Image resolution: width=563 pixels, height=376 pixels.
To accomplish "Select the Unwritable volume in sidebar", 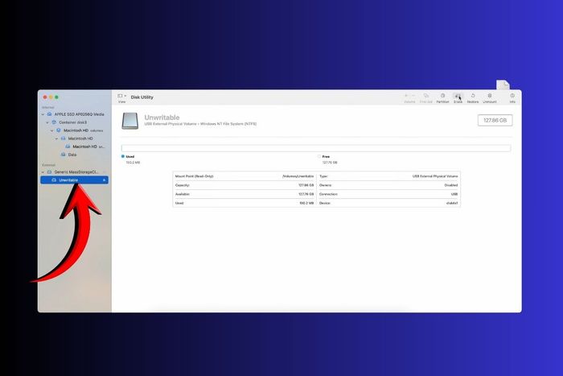I will click(x=74, y=180).
